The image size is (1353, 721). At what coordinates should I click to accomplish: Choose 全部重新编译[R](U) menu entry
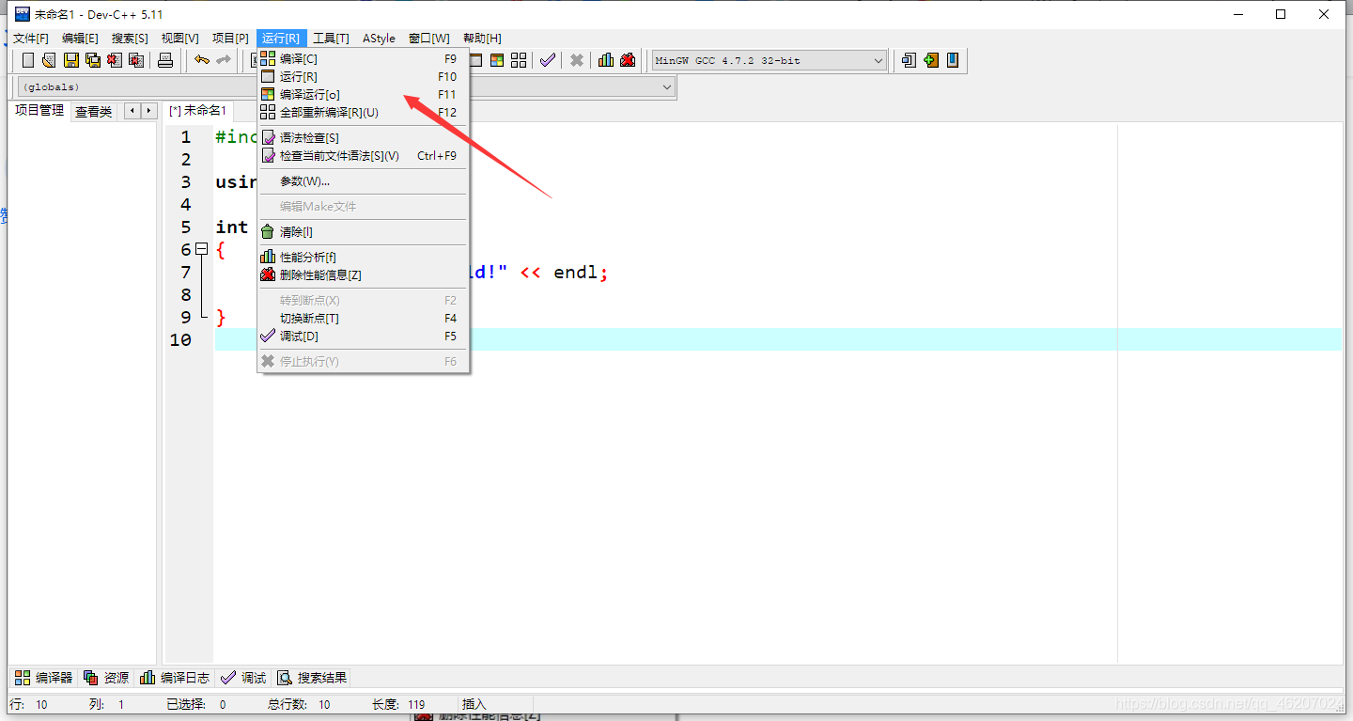(x=363, y=112)
